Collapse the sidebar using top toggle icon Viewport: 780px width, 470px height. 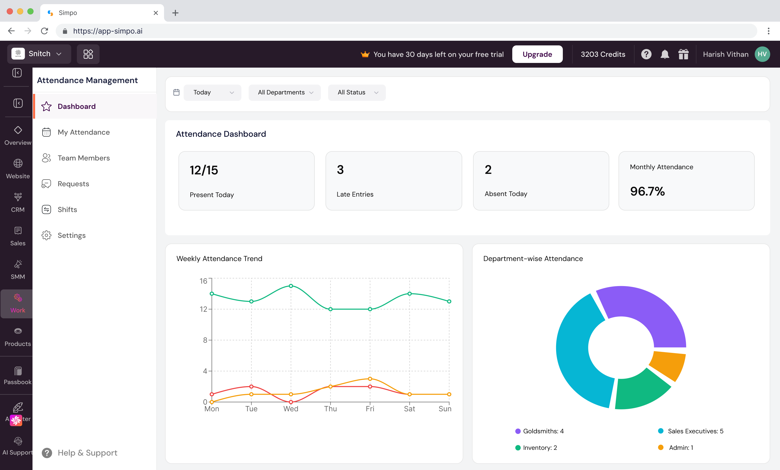17,73
